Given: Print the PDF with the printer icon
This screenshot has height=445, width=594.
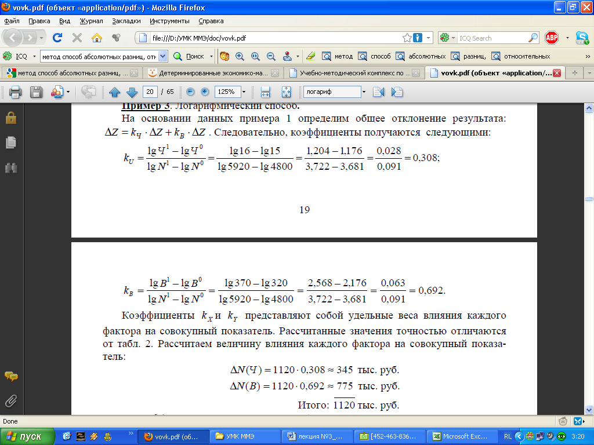Looking at the screenshot, I should click(x=15, y=92).
